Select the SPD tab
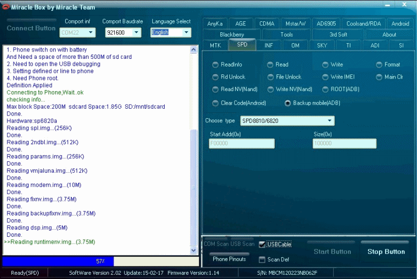 (242, 45)
